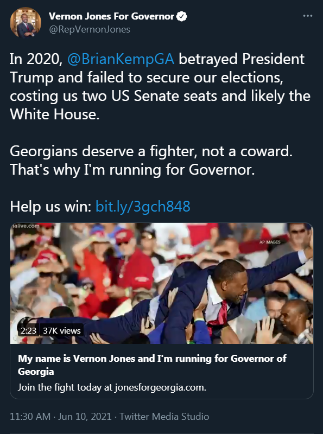Click the tweet sentence mentioning the White House
Screen dimensions: 323x434
pos(160,87)
